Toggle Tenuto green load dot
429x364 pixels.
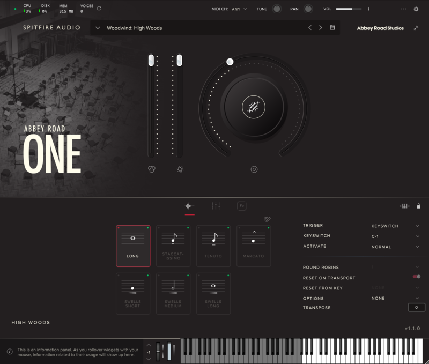click(x=228, y=228)
